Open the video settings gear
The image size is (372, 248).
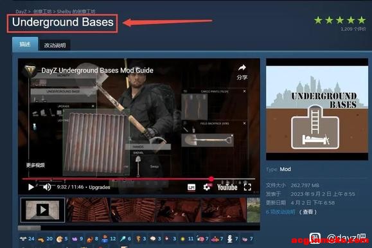pyautogui.click(x=207, y=187)
